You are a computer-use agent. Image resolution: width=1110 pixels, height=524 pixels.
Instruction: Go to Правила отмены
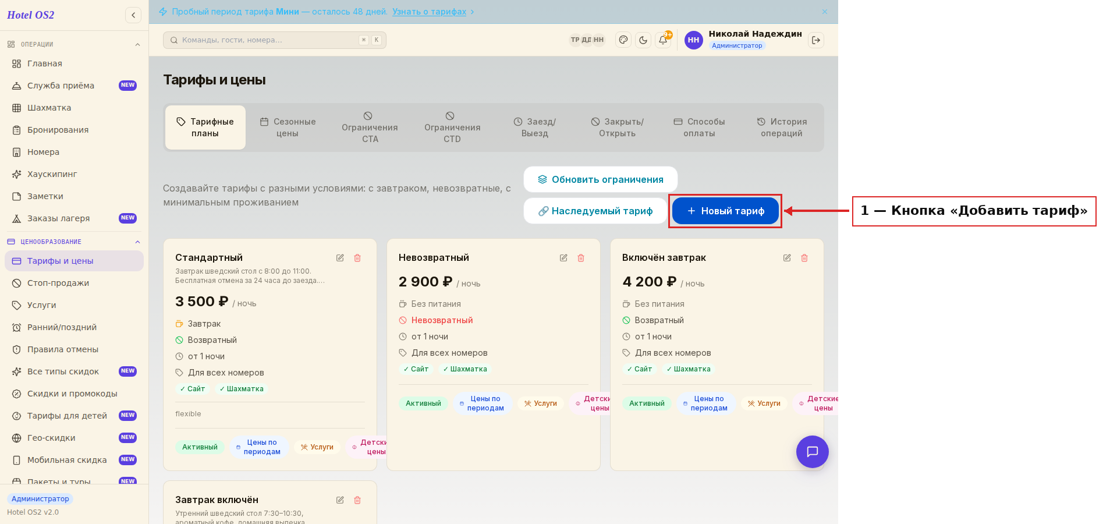(x=74, y=349)
